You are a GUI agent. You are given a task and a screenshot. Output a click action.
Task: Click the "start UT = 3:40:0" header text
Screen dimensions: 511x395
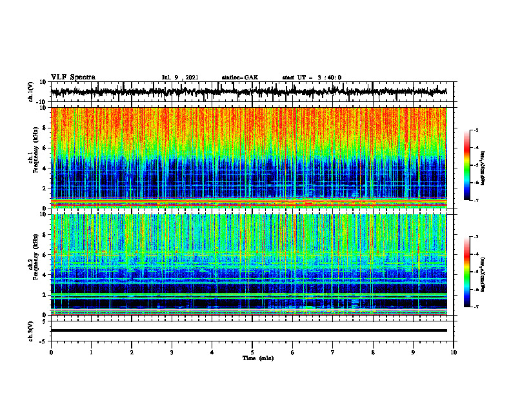(x=312, y=77)
